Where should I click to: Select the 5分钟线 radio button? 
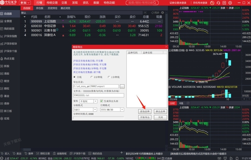(x=92, y=77)
